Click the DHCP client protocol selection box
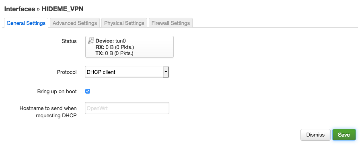The image size is (360, 145). [x=127, y=72]
